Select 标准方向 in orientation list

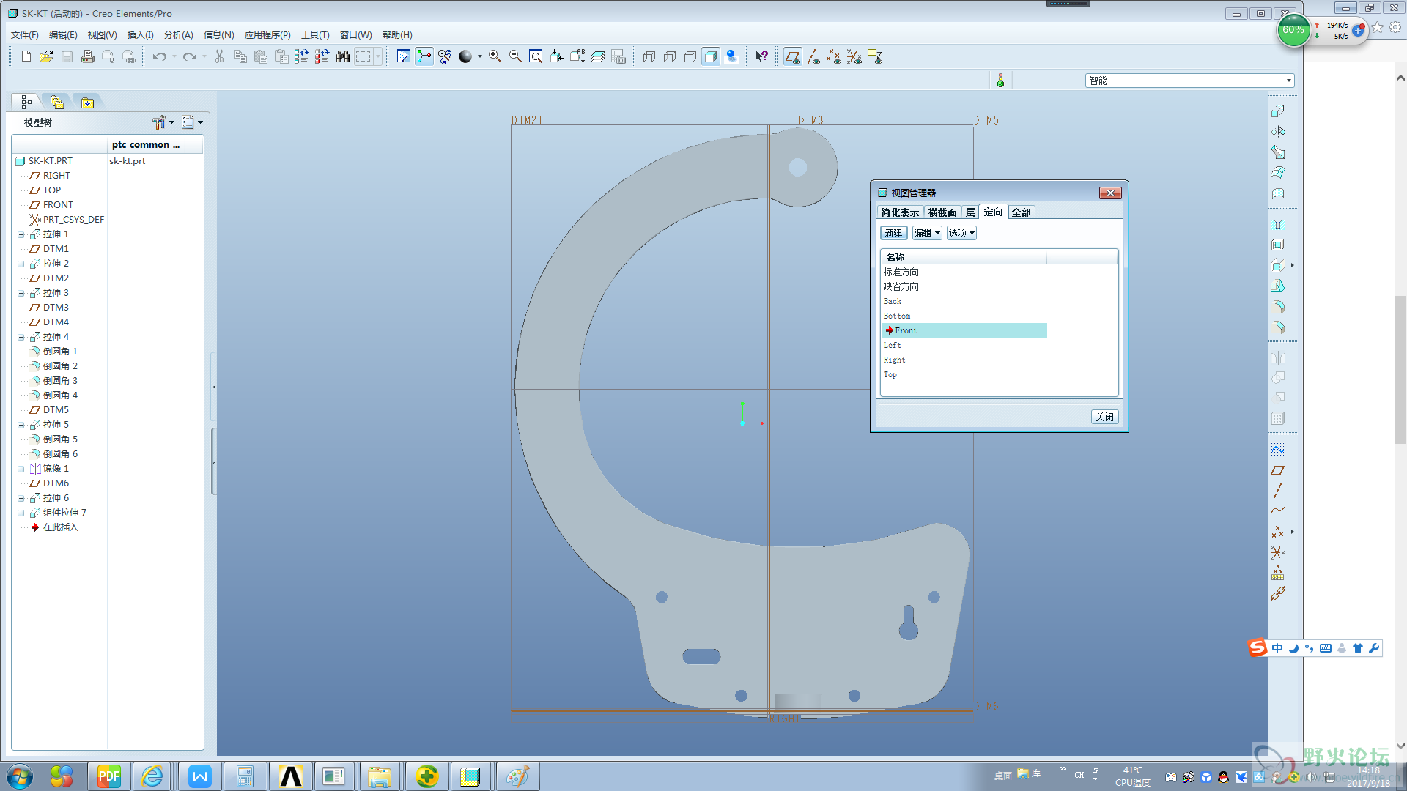(x=901, y=272)
